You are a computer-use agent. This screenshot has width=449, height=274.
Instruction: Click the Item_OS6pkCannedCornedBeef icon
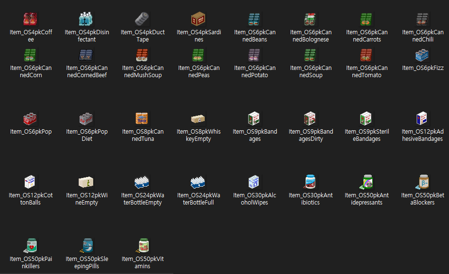point(86,55)
